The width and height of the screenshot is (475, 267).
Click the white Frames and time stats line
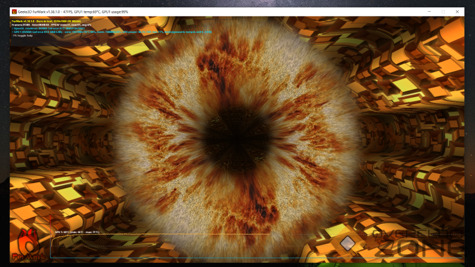point(51,25)
